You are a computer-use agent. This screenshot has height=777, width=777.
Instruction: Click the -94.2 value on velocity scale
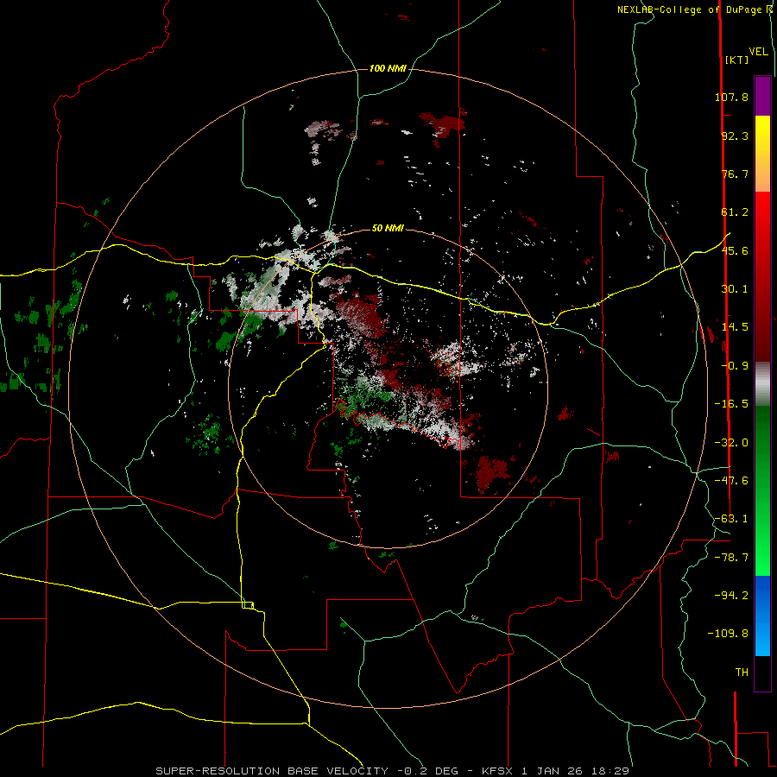(731, 596)
